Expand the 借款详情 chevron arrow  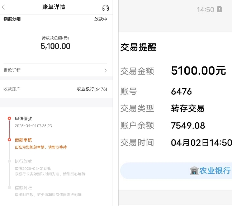pos(105,70)
